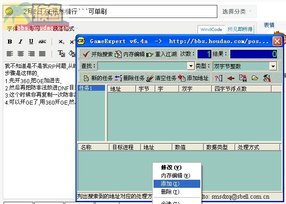Select 修改(V) in context menu
This screenshot has width=286, height=204.
[177, 167]
